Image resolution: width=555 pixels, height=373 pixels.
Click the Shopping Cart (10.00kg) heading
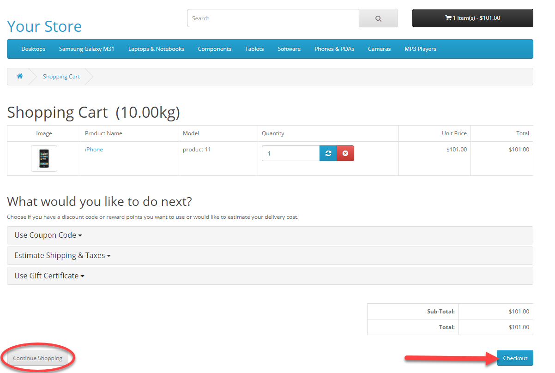point(94,112)
